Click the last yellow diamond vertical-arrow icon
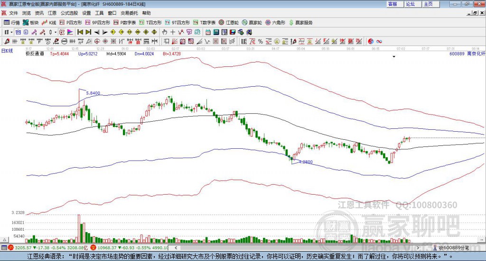The height and width of the screenshot is (261, 486). click(x=154, y=32)
